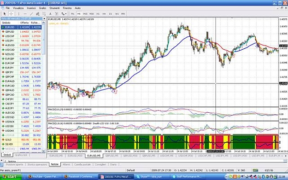Open the first GBPUSD,M5 chart tab
Viewport: 288px width, 180px height.
pyautogui.click(x=112, y=156)
